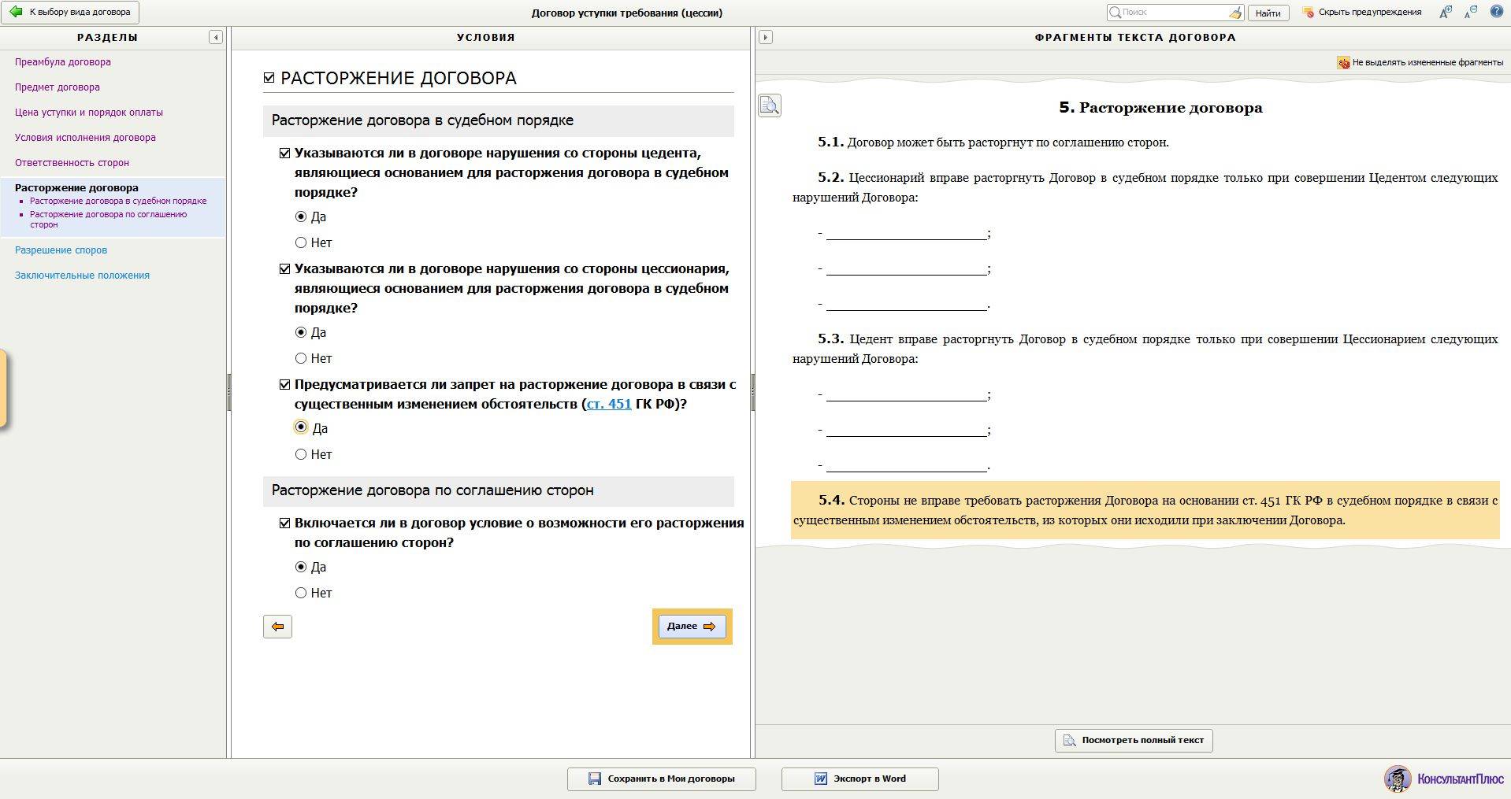Click highlighted clause 5.4 text
The image size is (1511, 799).
tap(1145, 510)
